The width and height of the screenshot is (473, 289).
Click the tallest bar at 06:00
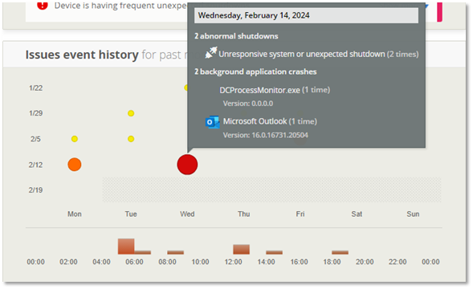pos(126,246)
